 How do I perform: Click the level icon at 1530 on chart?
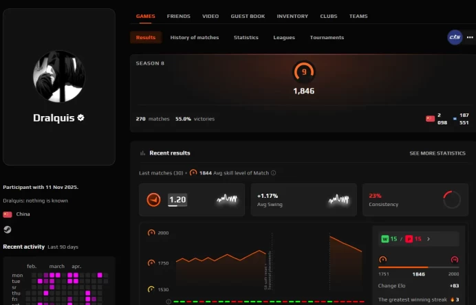point(151,289)
